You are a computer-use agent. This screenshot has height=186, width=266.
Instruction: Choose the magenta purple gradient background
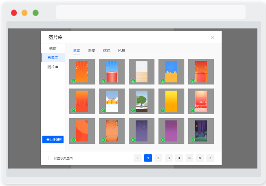pos(171,131)
